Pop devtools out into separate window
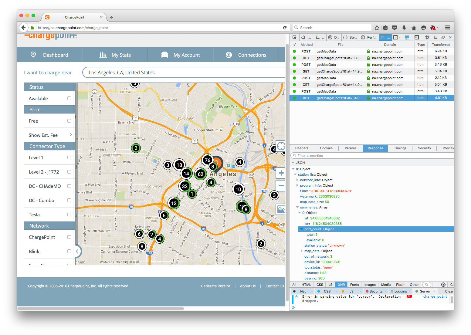The image size is (471, 335). (x=443, y=37)
